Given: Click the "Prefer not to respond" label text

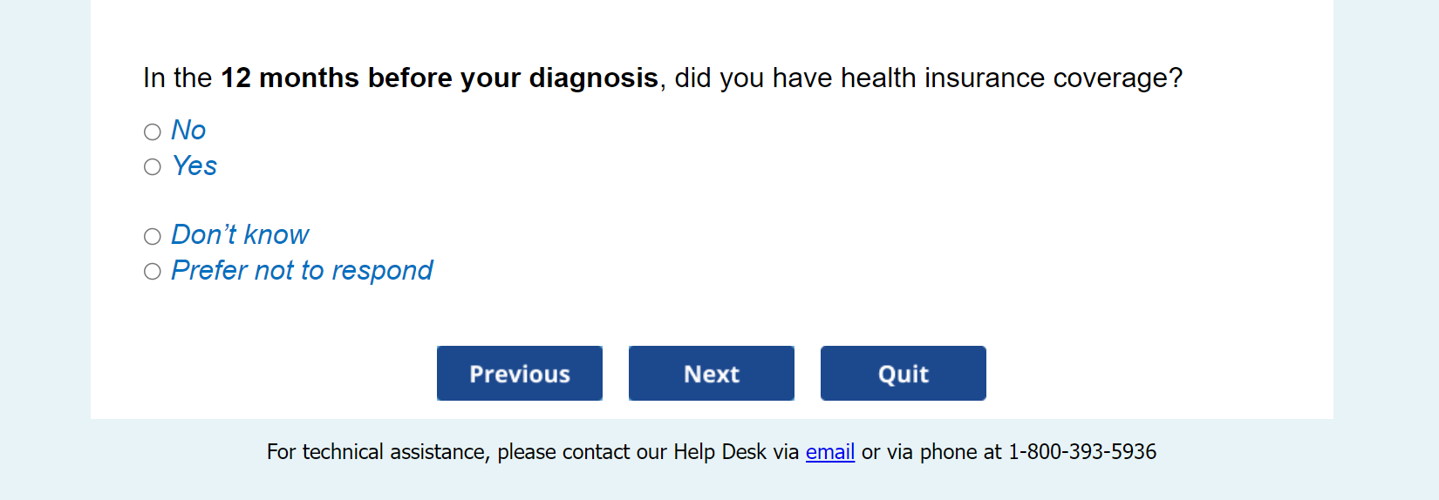Looking at the screenshot, I should pyautogui.click(x=302, y=271).
